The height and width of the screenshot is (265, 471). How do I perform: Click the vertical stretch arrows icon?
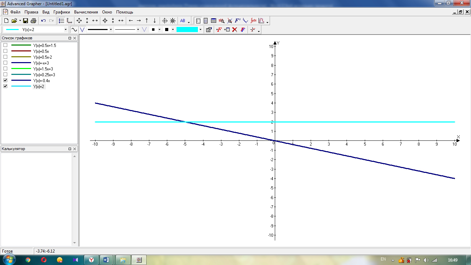point(87,21)
